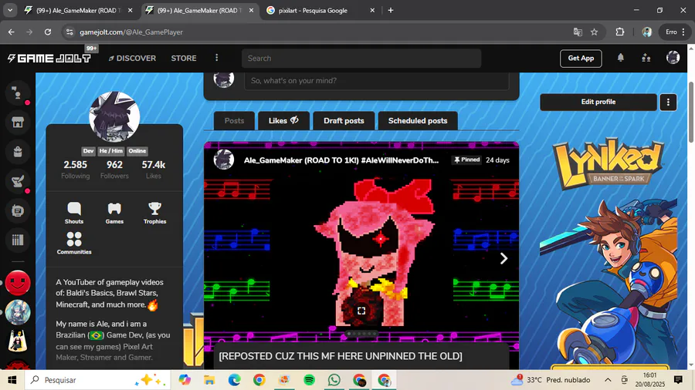Viewport: 695px width, 390px height.
Task: Switch to the Posts tab
Action: (234, 121)
